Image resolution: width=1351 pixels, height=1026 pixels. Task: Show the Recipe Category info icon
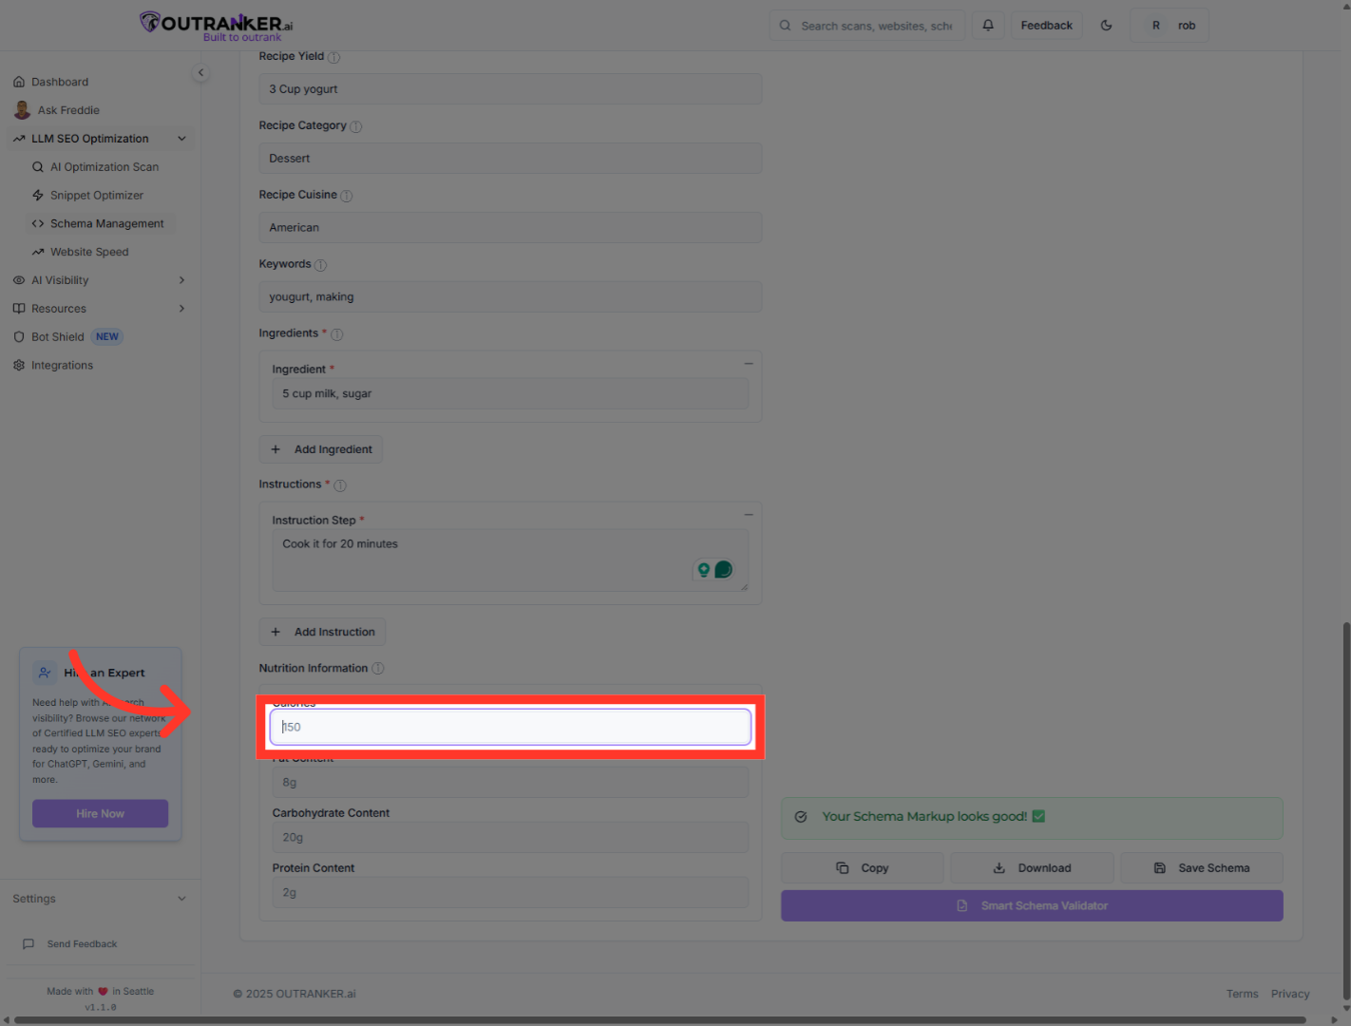[x=355, y=126]
